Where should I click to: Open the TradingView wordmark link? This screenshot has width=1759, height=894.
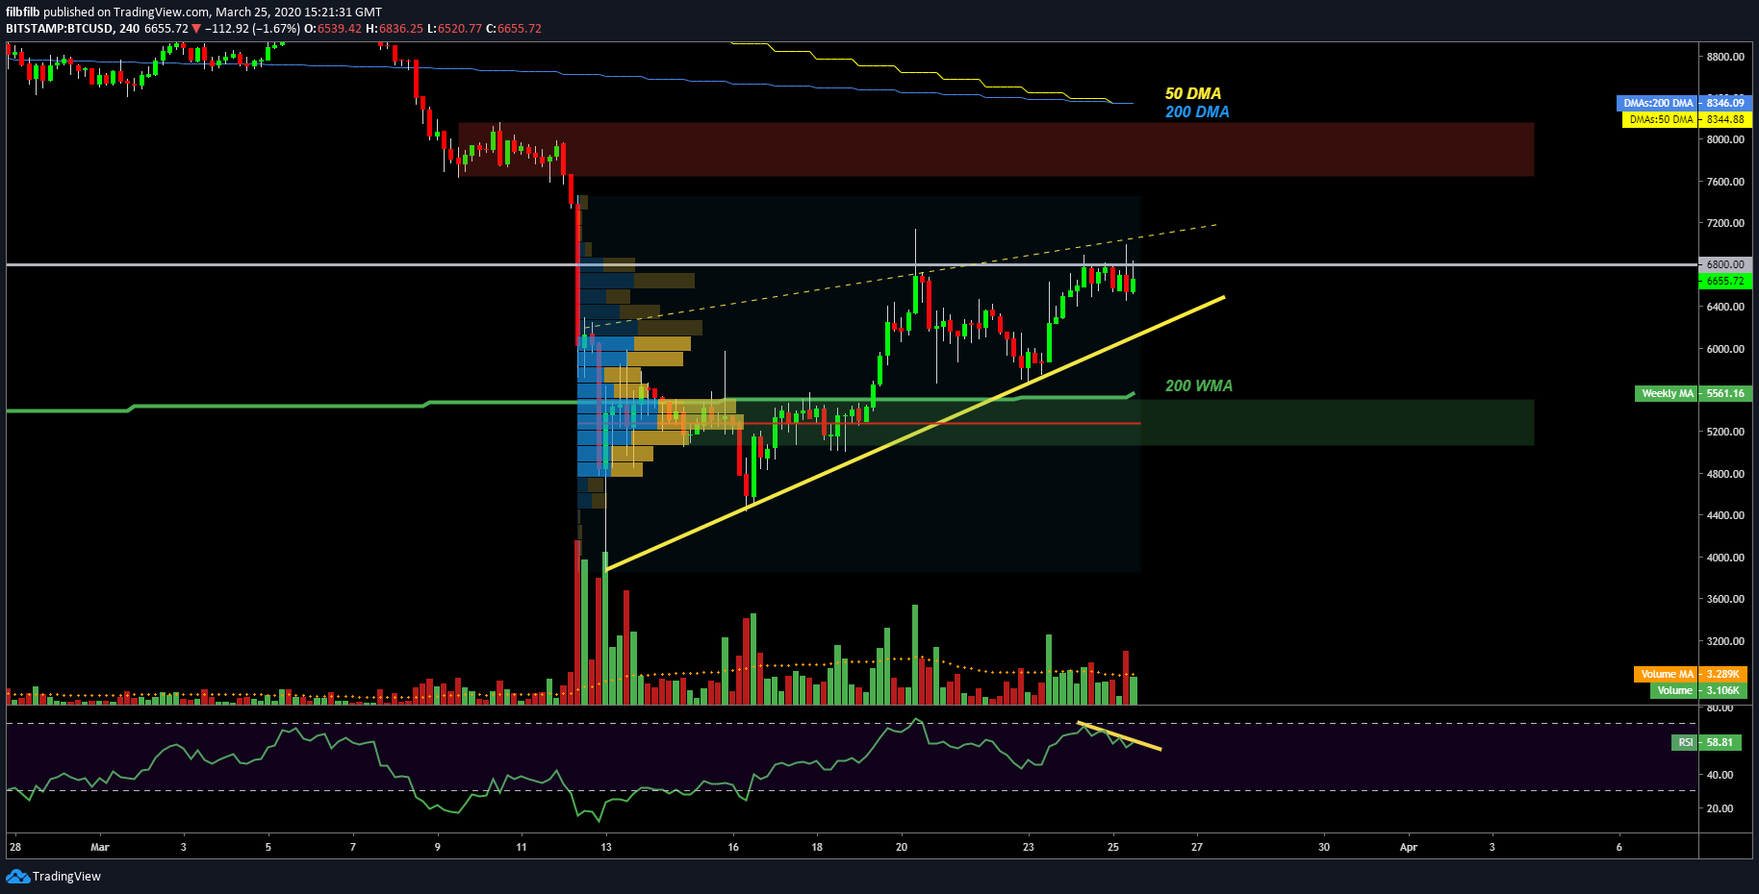point(66,876)
